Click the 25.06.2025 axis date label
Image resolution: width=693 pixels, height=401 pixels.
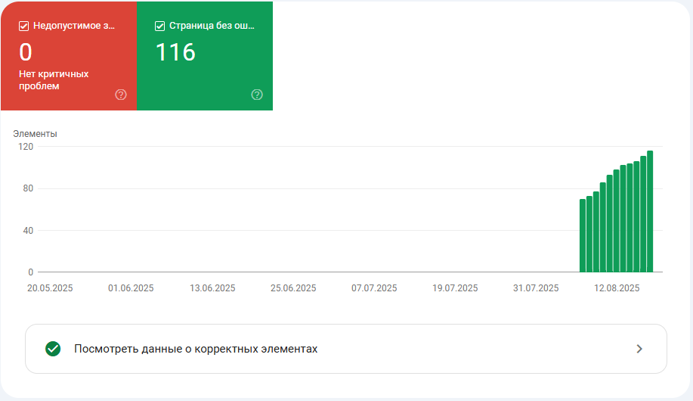(x=293, y=288)
